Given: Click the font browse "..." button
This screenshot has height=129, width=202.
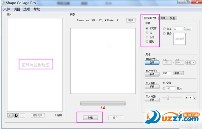Looking at the screenshot, I should click(x=188, y=29).
